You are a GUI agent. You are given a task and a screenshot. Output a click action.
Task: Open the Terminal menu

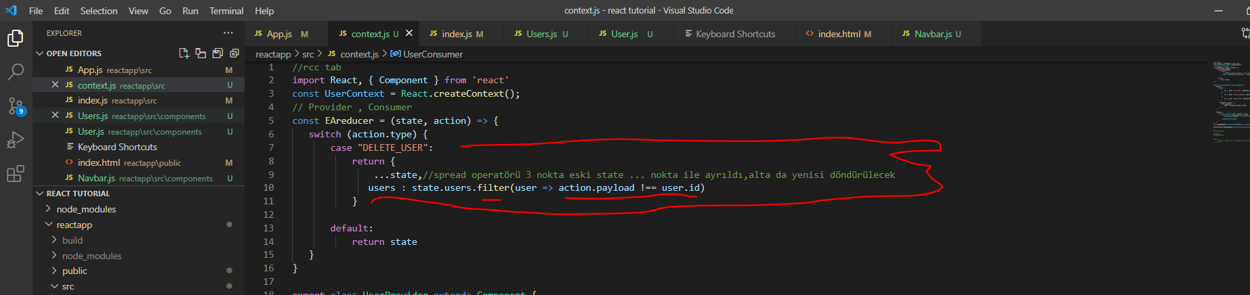[x=226, y=11]
